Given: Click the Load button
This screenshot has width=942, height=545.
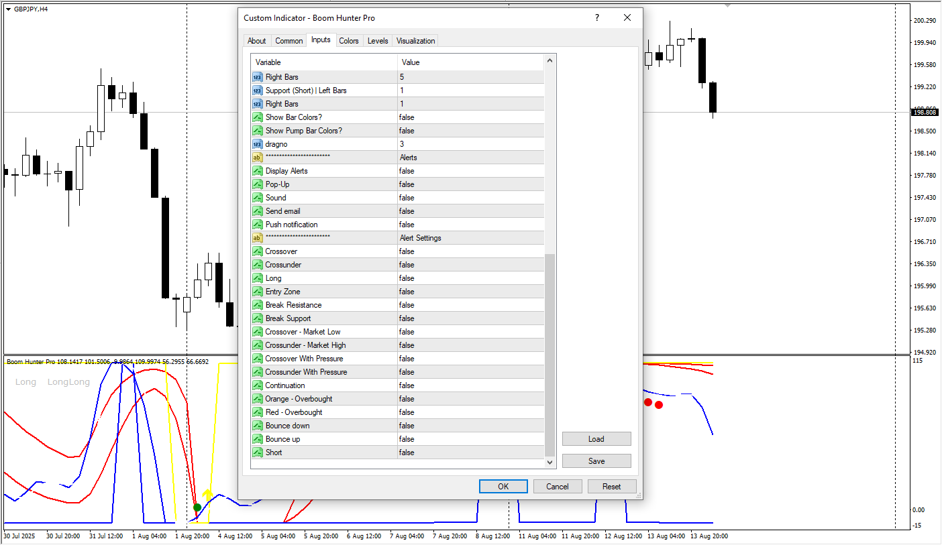Looking at the screenshot, I should 596,439.
